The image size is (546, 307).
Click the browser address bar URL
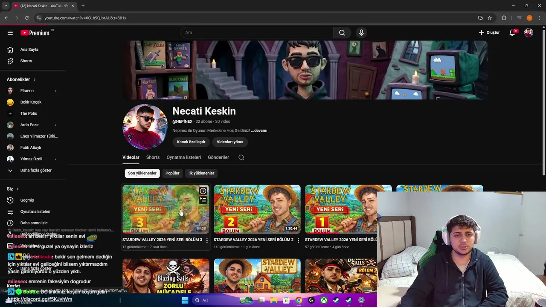85,18
